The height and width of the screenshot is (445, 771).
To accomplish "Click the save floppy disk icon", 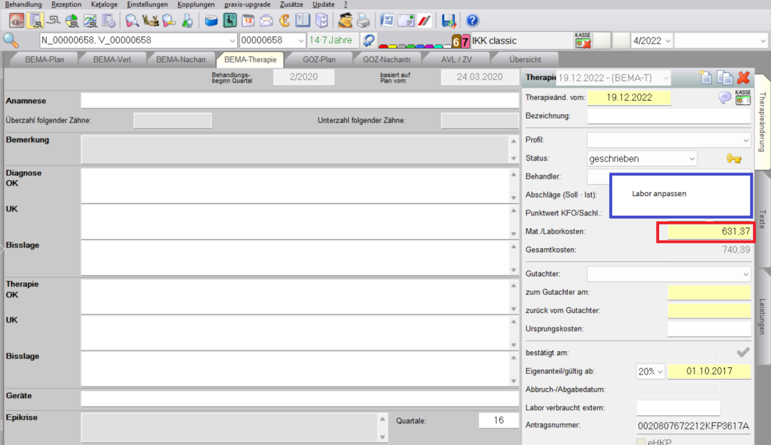I will 448,20.
